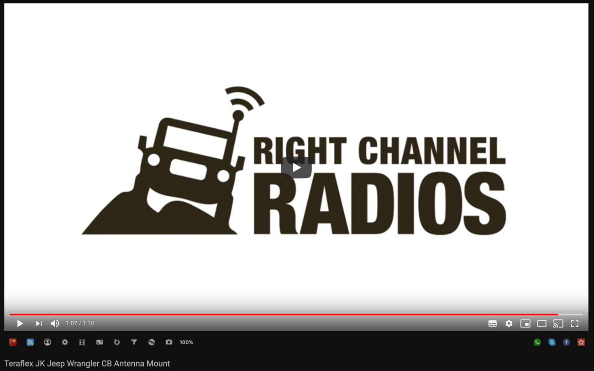
Task: Click the large play button in video center
Action: point(296,167)
